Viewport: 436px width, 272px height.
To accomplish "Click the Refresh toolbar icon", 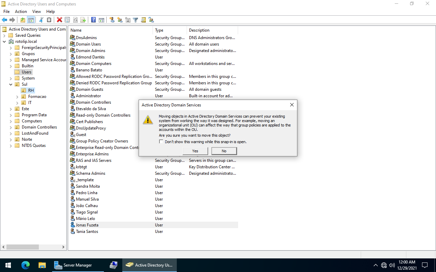I will click(75, 20).
